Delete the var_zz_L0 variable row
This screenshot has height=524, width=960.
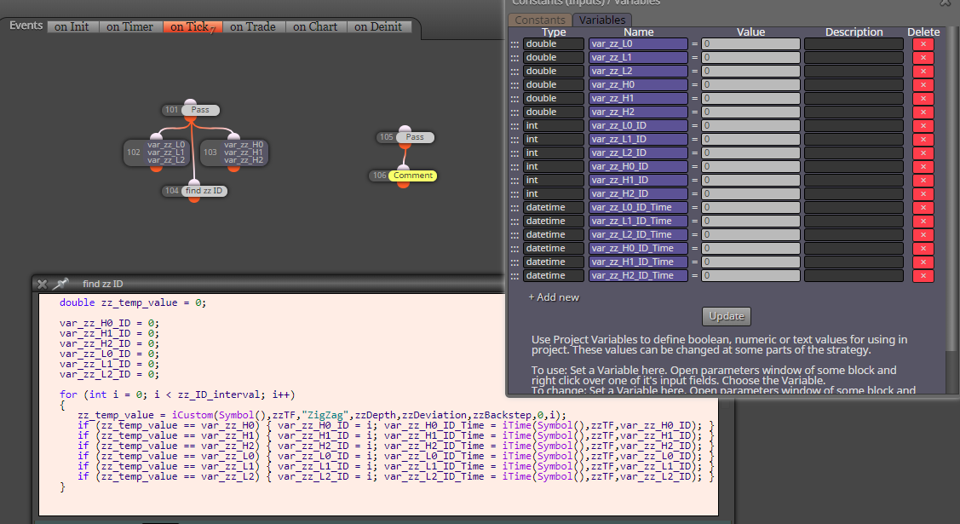click(x=923, y=44)
